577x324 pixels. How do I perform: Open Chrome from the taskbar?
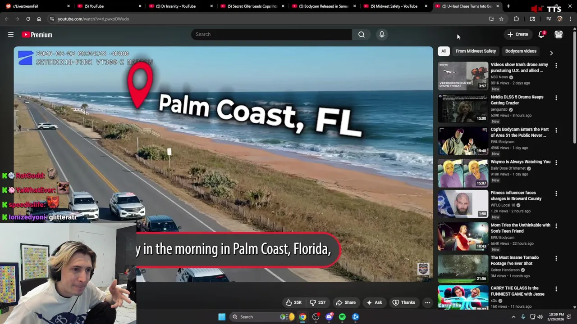pyautogui.click(x=302, y=317)
